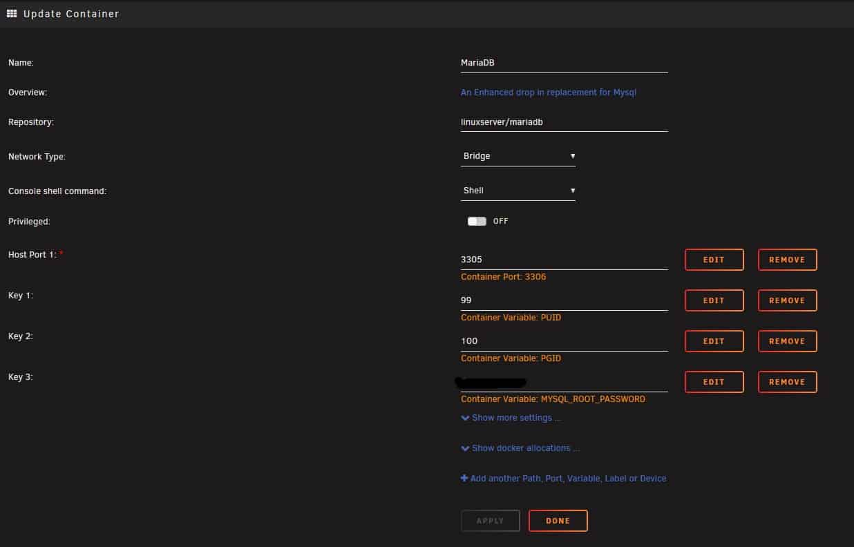Viewport: 854px width, 547px height.
Task: Click the Container Variable: MYSQL_ROOT_PASSWORD text
Action: (553, 399)
